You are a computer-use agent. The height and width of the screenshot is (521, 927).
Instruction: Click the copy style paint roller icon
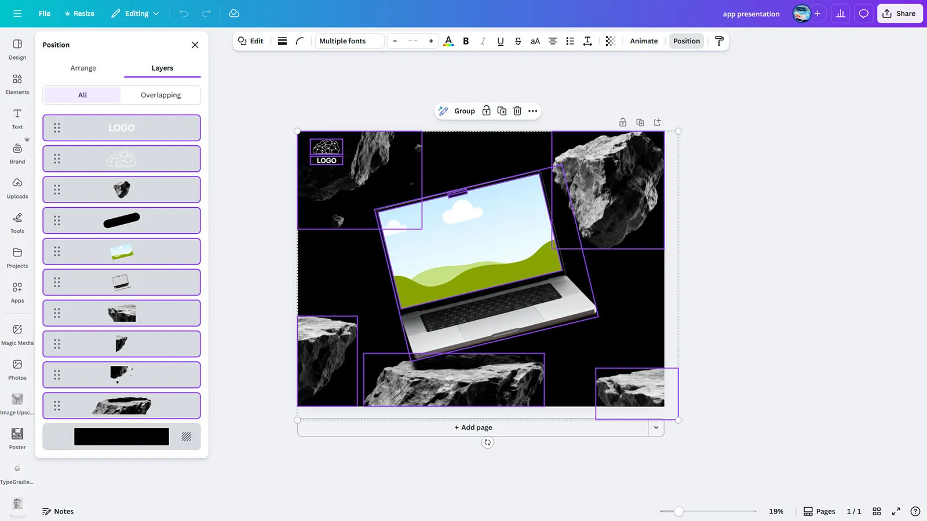click(x=719, y=41)
